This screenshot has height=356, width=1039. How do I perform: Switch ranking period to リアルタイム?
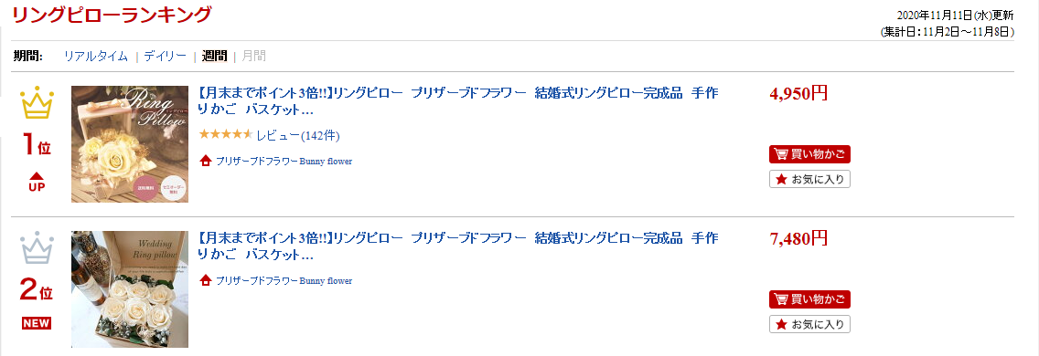pyautogui.click(x=95, y=57)
